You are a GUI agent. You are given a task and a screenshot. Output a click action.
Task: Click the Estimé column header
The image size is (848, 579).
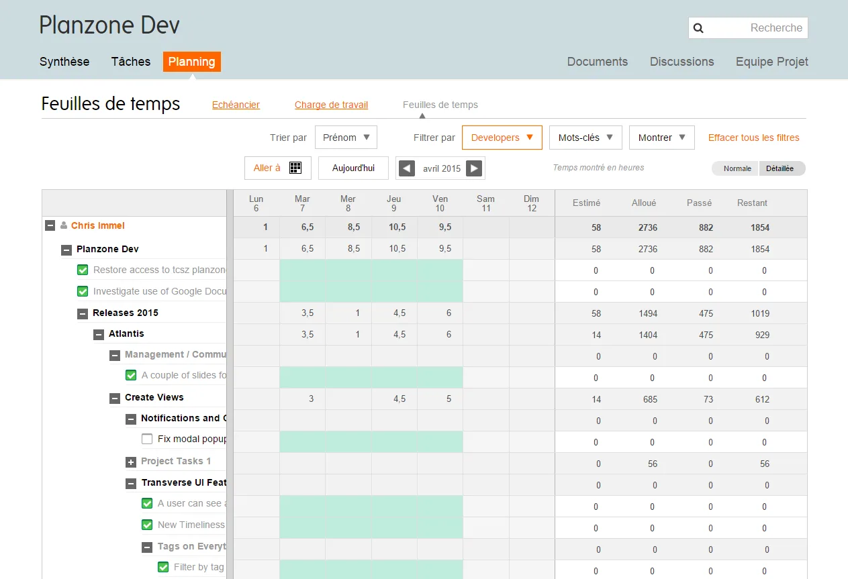(586, 203)
